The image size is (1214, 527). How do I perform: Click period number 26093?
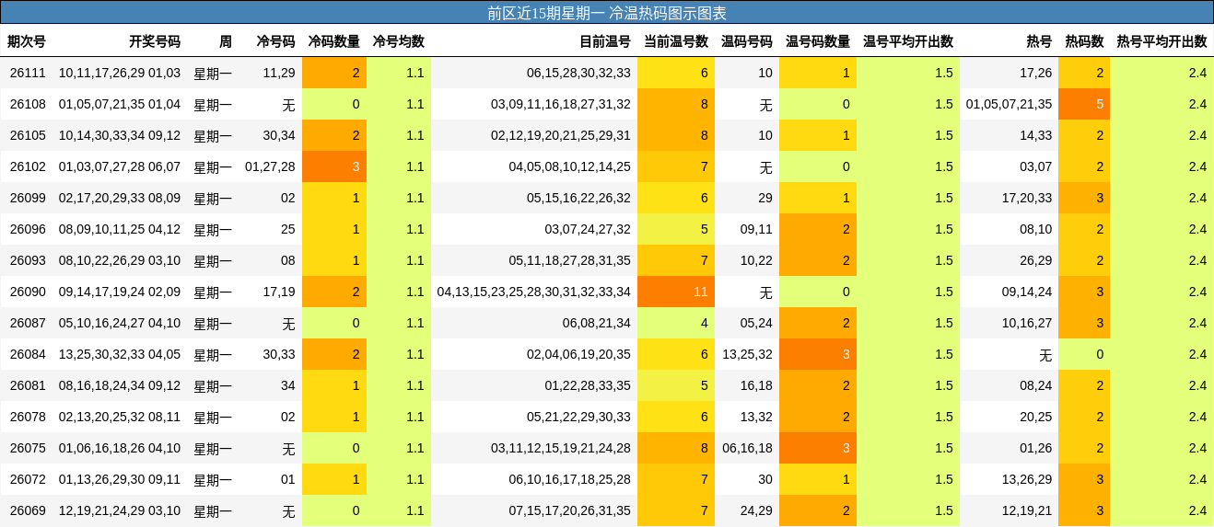point(28,260)
